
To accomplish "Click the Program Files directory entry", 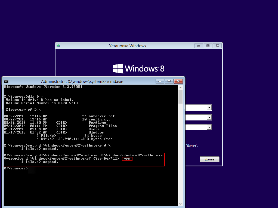I will 103,126.
